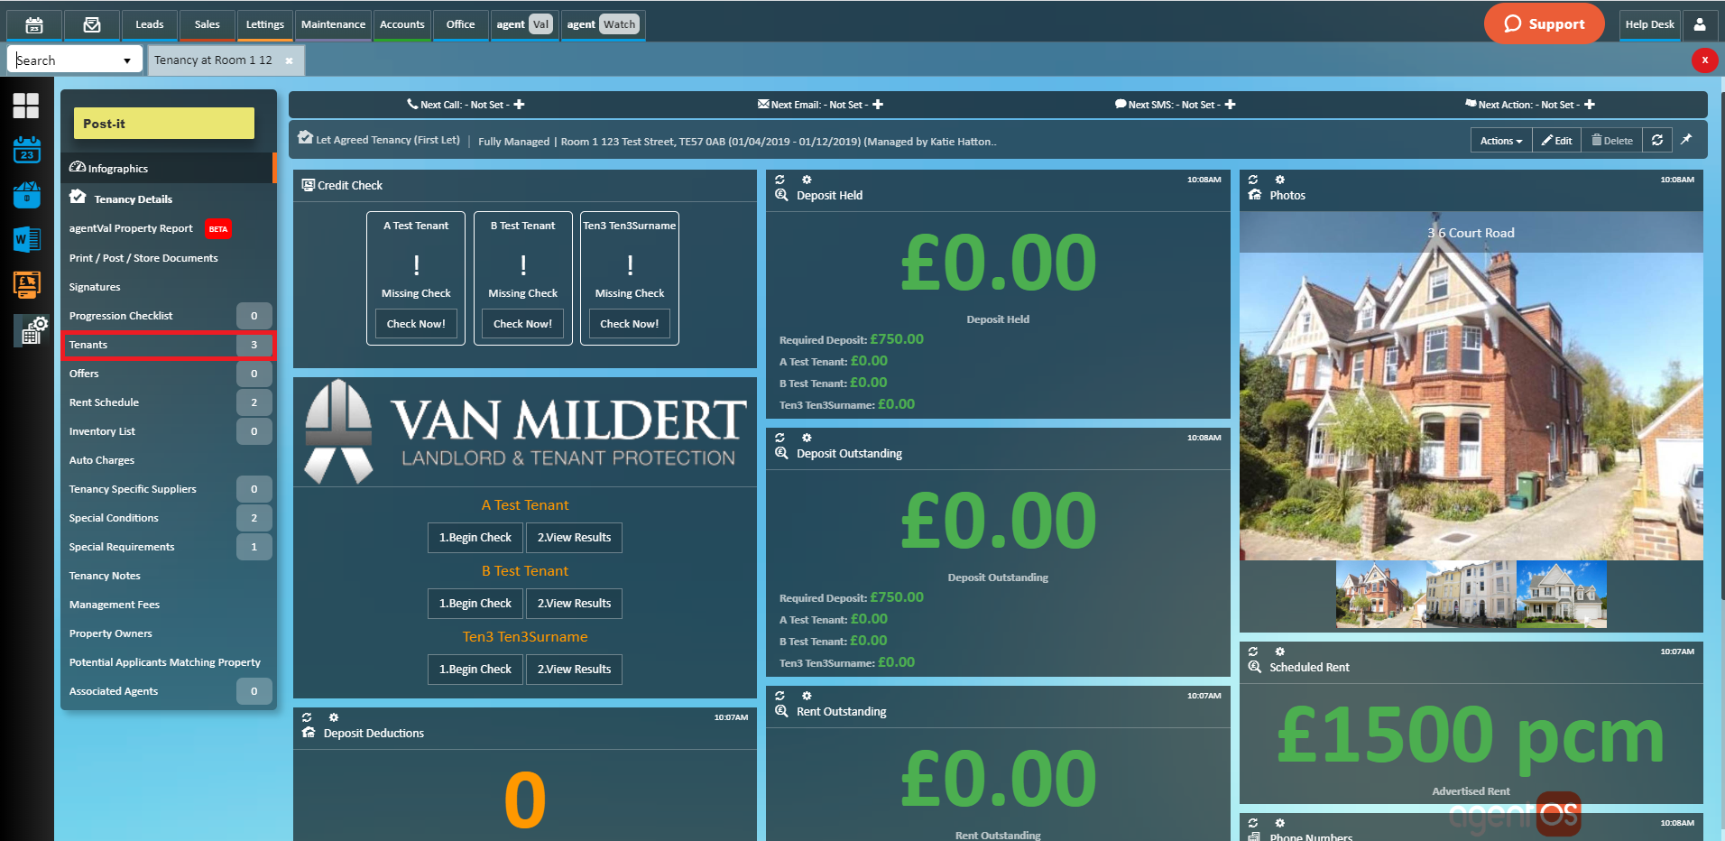The width and height of the screenshot is (1725, 841).
Task: Open the Search box dropdown arrow
Action: (x=127, y=60)
